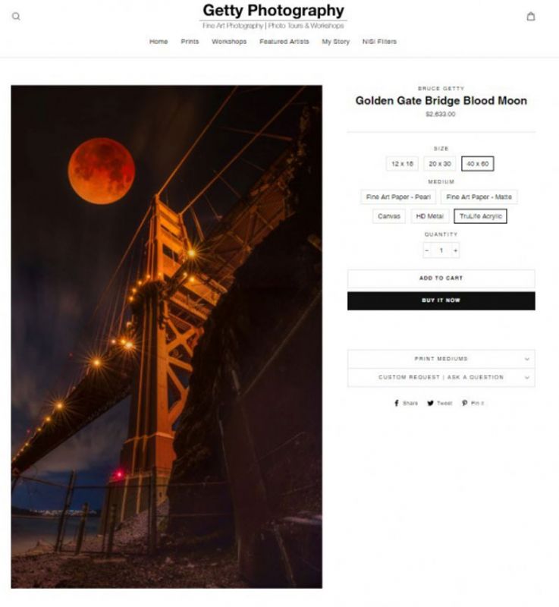The width and height of the screenshot is (559, 607).
Task: Select the 20 x 30 size option
Action: tap(440, 164)
